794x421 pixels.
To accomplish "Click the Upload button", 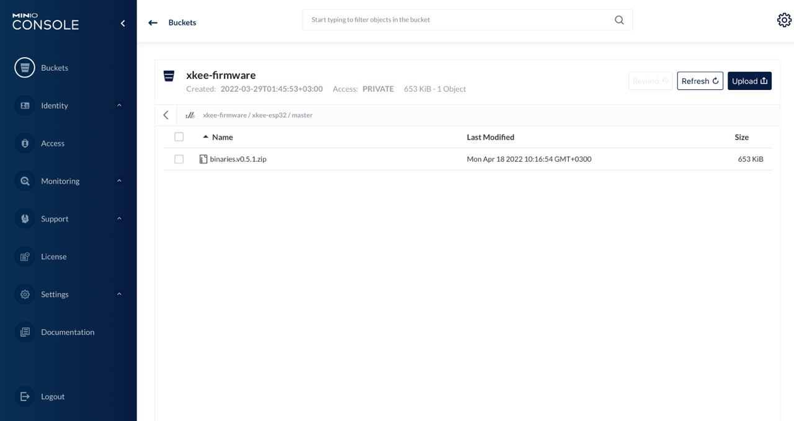I will (749, 81).
